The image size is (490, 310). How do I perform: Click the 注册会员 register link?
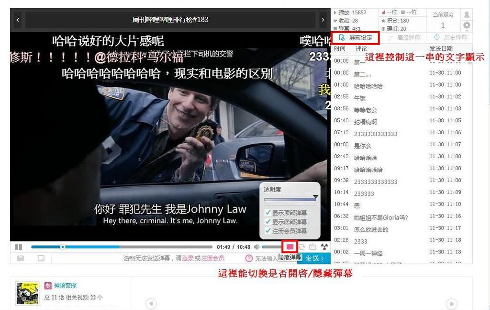tap(212, 258)
